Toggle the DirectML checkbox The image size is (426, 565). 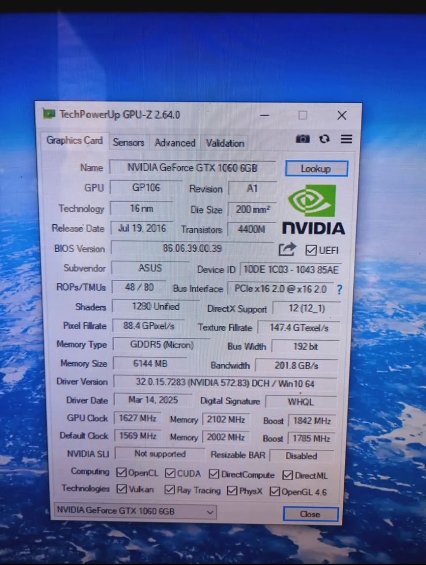288,475
